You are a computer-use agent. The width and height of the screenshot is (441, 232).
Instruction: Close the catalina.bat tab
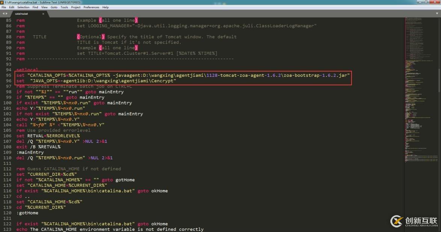(43, 14)
